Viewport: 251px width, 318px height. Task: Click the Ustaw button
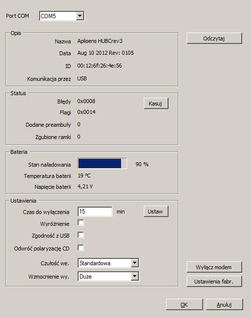click(156, 212)
